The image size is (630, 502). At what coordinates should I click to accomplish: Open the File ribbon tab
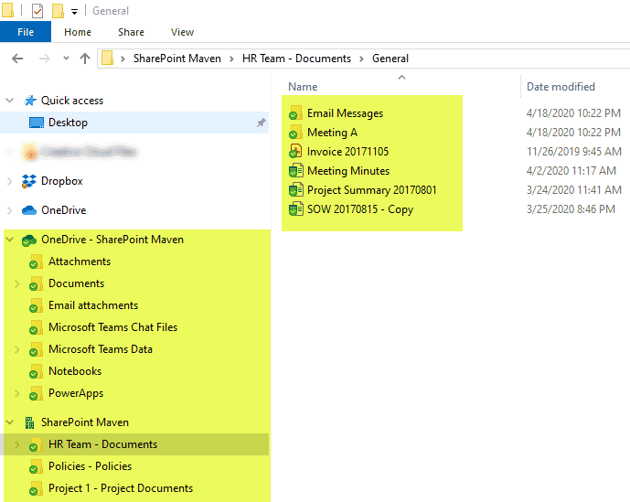(26, 32)
